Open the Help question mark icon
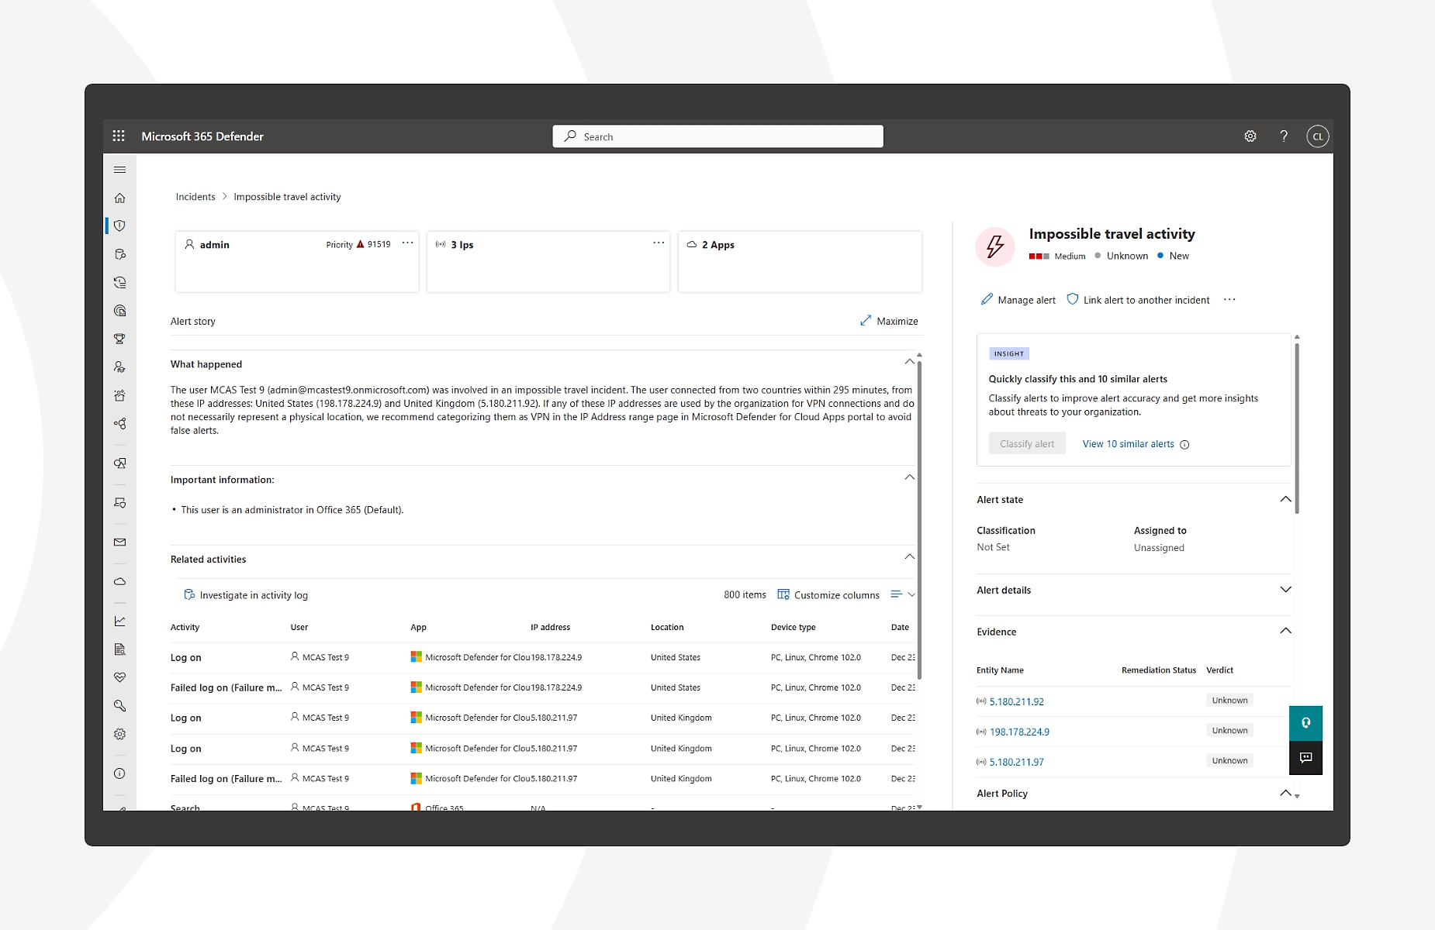Image resolution: width=1435 pixels, height=930 pixels. [1284, 136]
